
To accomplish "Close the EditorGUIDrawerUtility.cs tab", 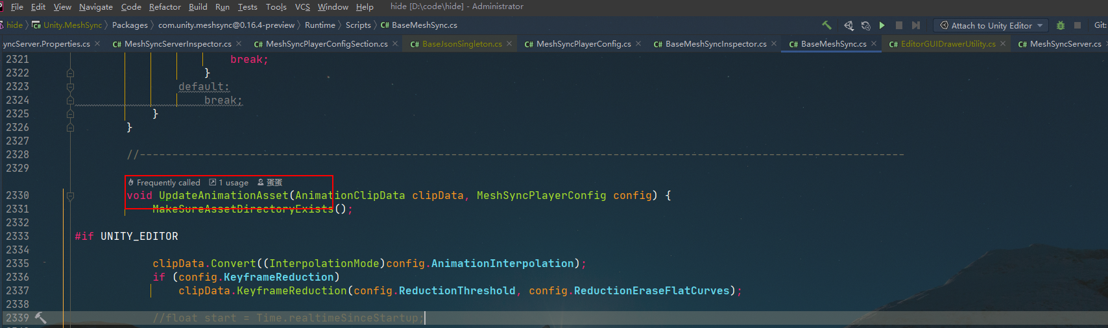I will [1003, 43].
